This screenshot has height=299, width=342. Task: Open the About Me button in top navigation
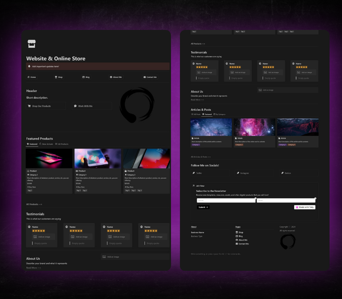coord(116,77)
